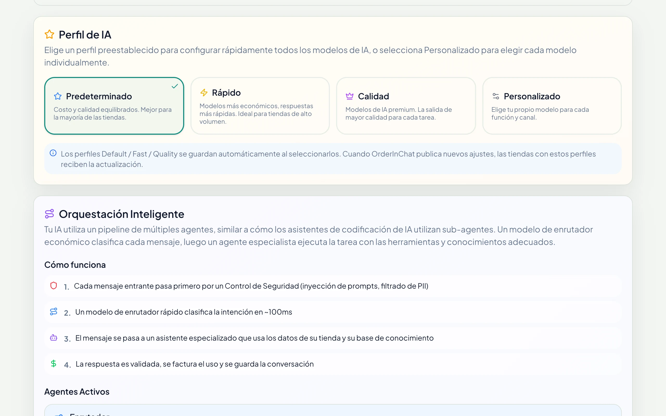
Task: Select the Calidad premium profile card
Action: point(406,106)
